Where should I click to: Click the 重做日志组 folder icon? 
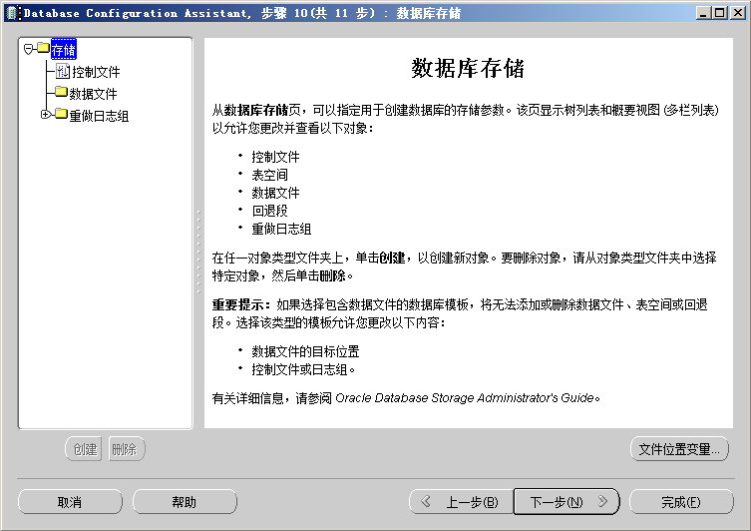(x=61, y=114)
